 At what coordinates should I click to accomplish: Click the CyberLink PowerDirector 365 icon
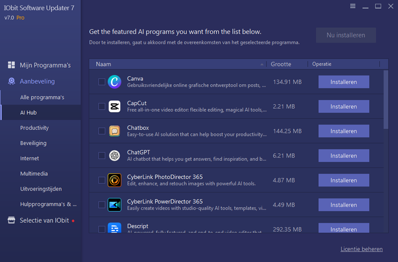pos(114,204)
